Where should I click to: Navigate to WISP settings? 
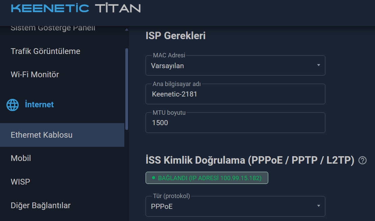pos(20,182)
